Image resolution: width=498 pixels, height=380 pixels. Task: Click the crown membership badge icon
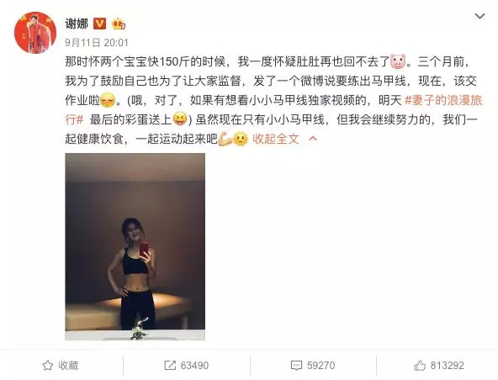(119, 24)
